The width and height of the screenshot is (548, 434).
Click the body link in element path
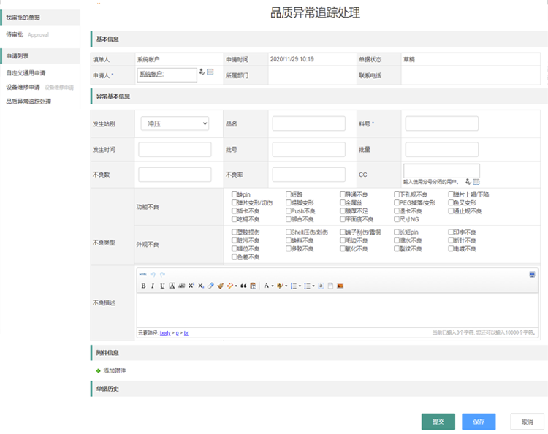pyautogui.click(x=165, y=333)
